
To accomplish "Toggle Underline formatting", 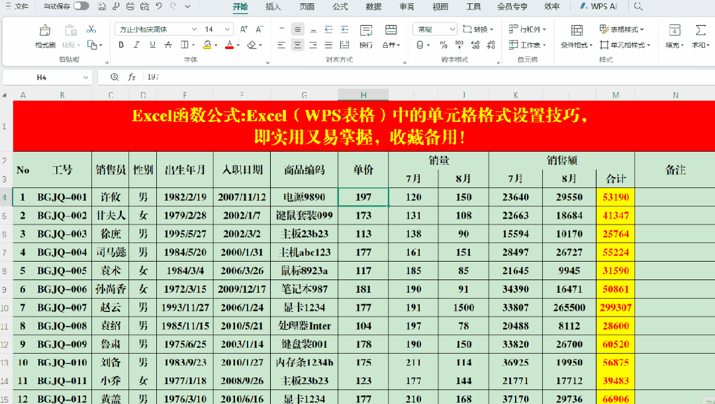I will pyautogui.click(x=152, y=44).
